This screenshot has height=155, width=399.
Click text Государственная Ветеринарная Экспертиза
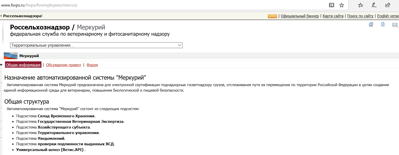pos(80,122)
